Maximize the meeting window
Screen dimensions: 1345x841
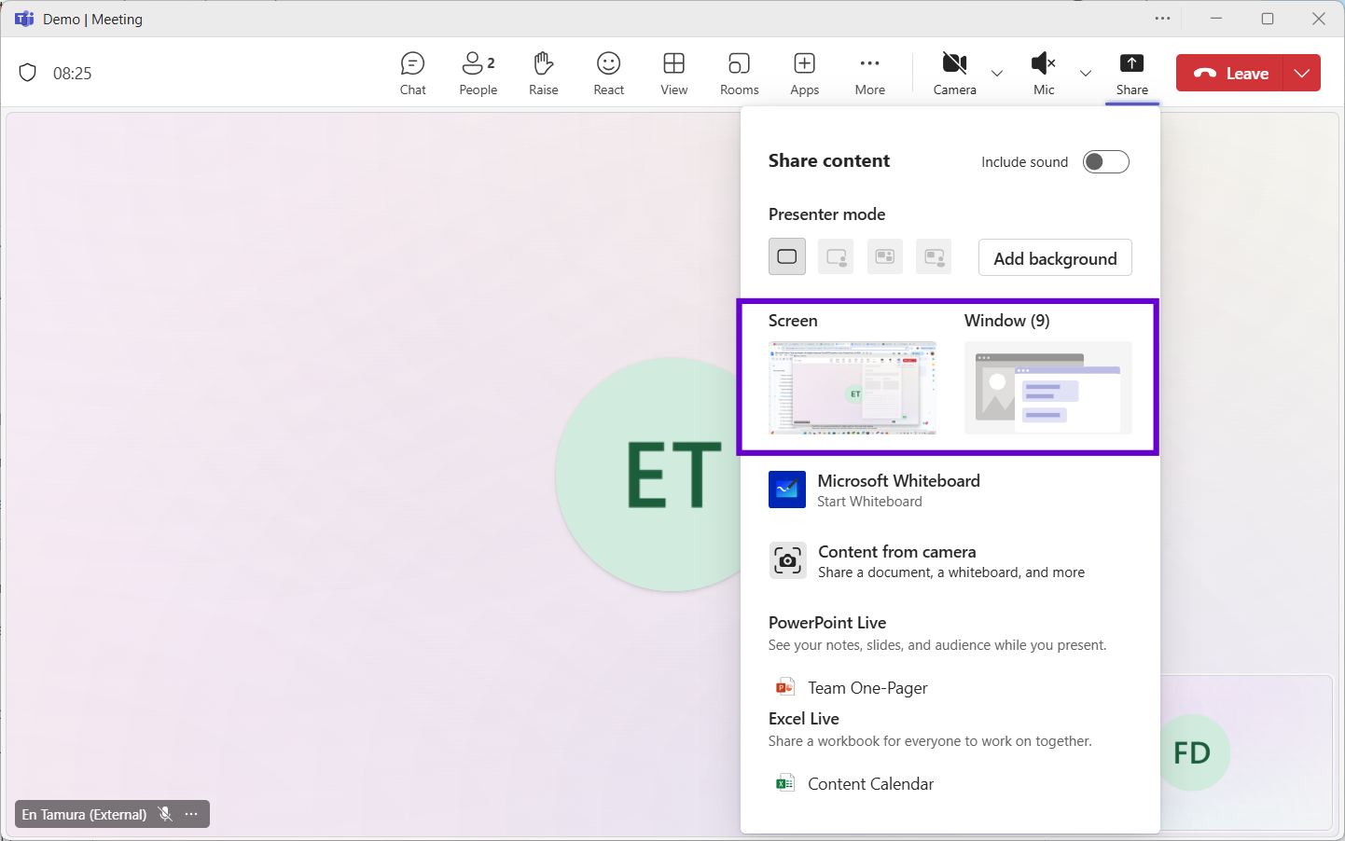click(1268, 19)
